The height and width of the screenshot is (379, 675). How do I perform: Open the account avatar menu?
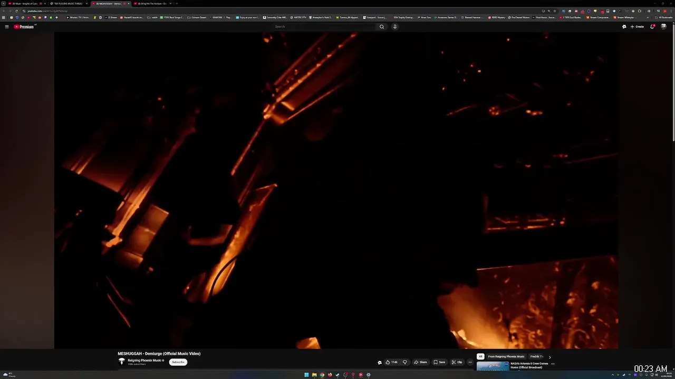pos(663,26)
